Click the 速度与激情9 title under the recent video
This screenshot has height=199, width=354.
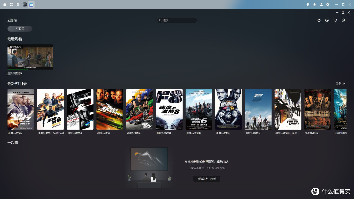14,73
